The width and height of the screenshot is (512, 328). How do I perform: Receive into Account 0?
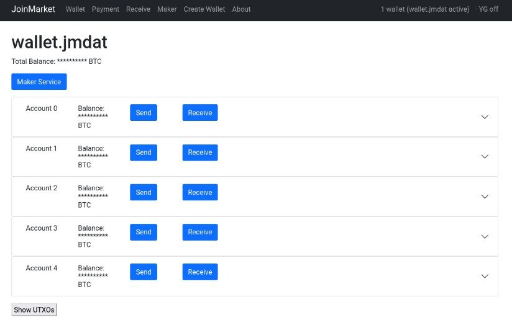[x=200, y=112]
